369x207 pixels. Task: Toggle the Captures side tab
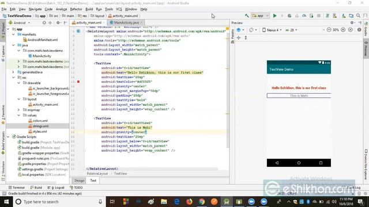(3, 53)
